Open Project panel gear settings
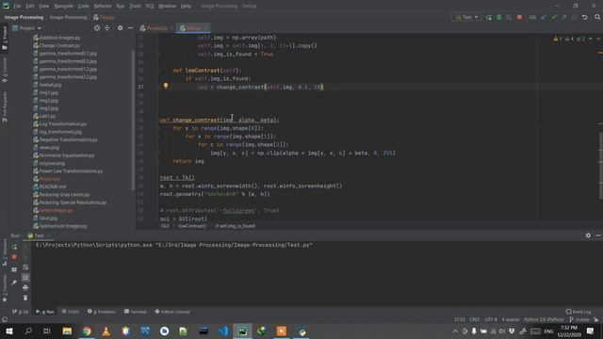This screenshot has width=603, height=339. 120,28
